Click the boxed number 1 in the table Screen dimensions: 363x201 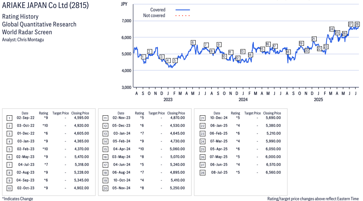click(9, 118)
